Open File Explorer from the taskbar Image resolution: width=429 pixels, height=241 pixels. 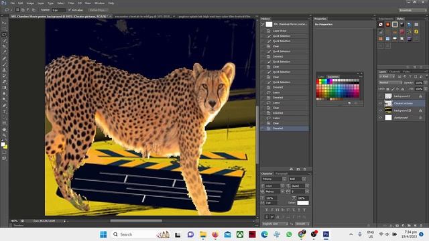click(202, 234)
